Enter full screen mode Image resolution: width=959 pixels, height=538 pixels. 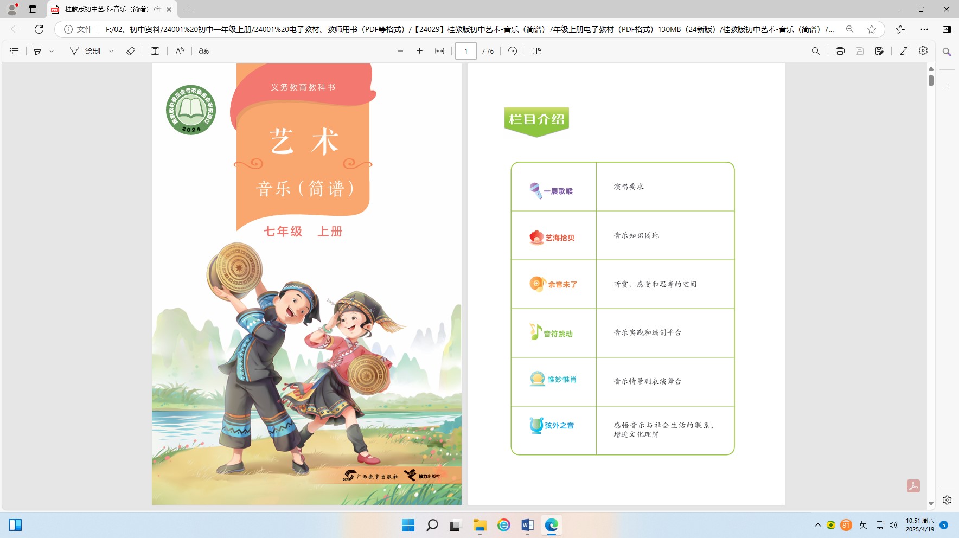pyautogui.click(x=904, y=51)
